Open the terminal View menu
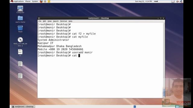Viewport: 193px width, 108px height. point(49,21)
